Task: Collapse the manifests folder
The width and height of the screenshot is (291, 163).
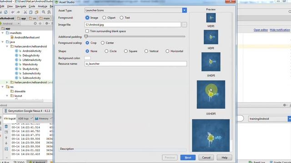Action: coord(3,33)
